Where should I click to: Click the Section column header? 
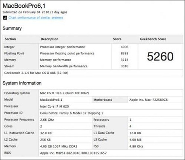[x=10, y=39]
